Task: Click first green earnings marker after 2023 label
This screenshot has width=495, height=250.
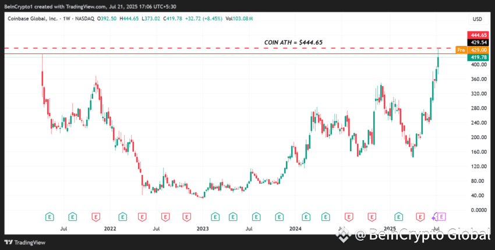Action: coord(215,217)
